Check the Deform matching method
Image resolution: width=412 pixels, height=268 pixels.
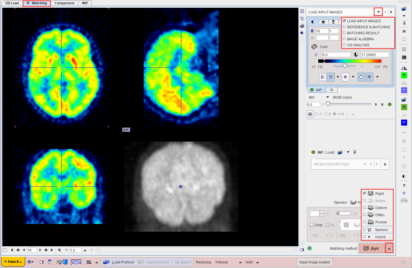point(365,208)
